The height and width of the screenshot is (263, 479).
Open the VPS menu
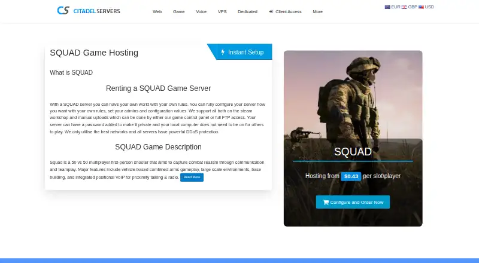pos(222,11)
